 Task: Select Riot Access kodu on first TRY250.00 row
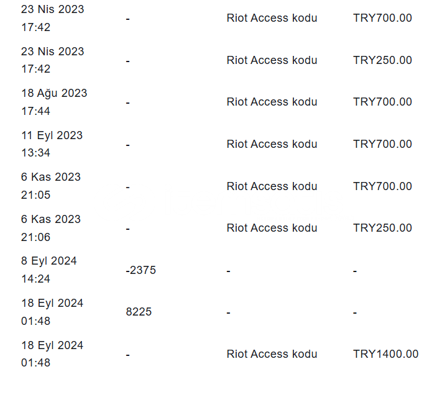272,60
